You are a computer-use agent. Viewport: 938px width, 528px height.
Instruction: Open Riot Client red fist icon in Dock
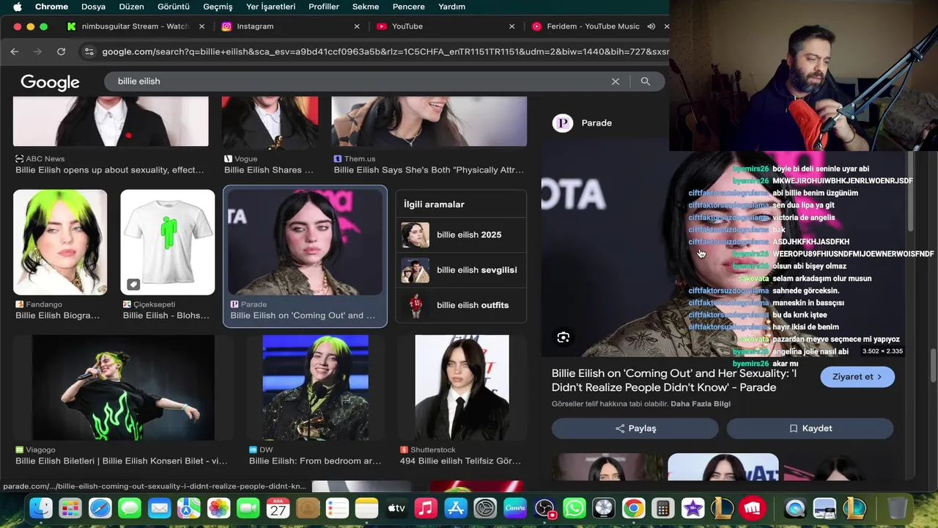752,507
